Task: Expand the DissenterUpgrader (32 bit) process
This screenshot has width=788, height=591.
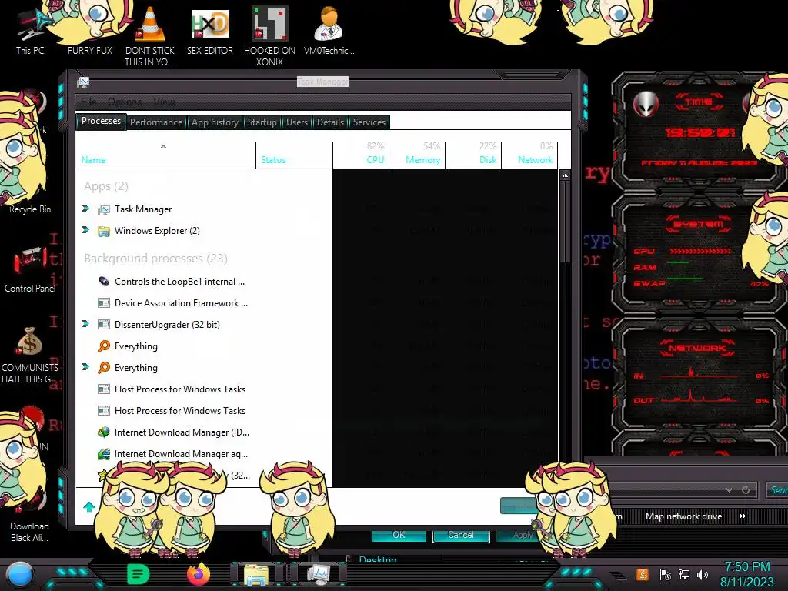Action: [x=85, y=324]
